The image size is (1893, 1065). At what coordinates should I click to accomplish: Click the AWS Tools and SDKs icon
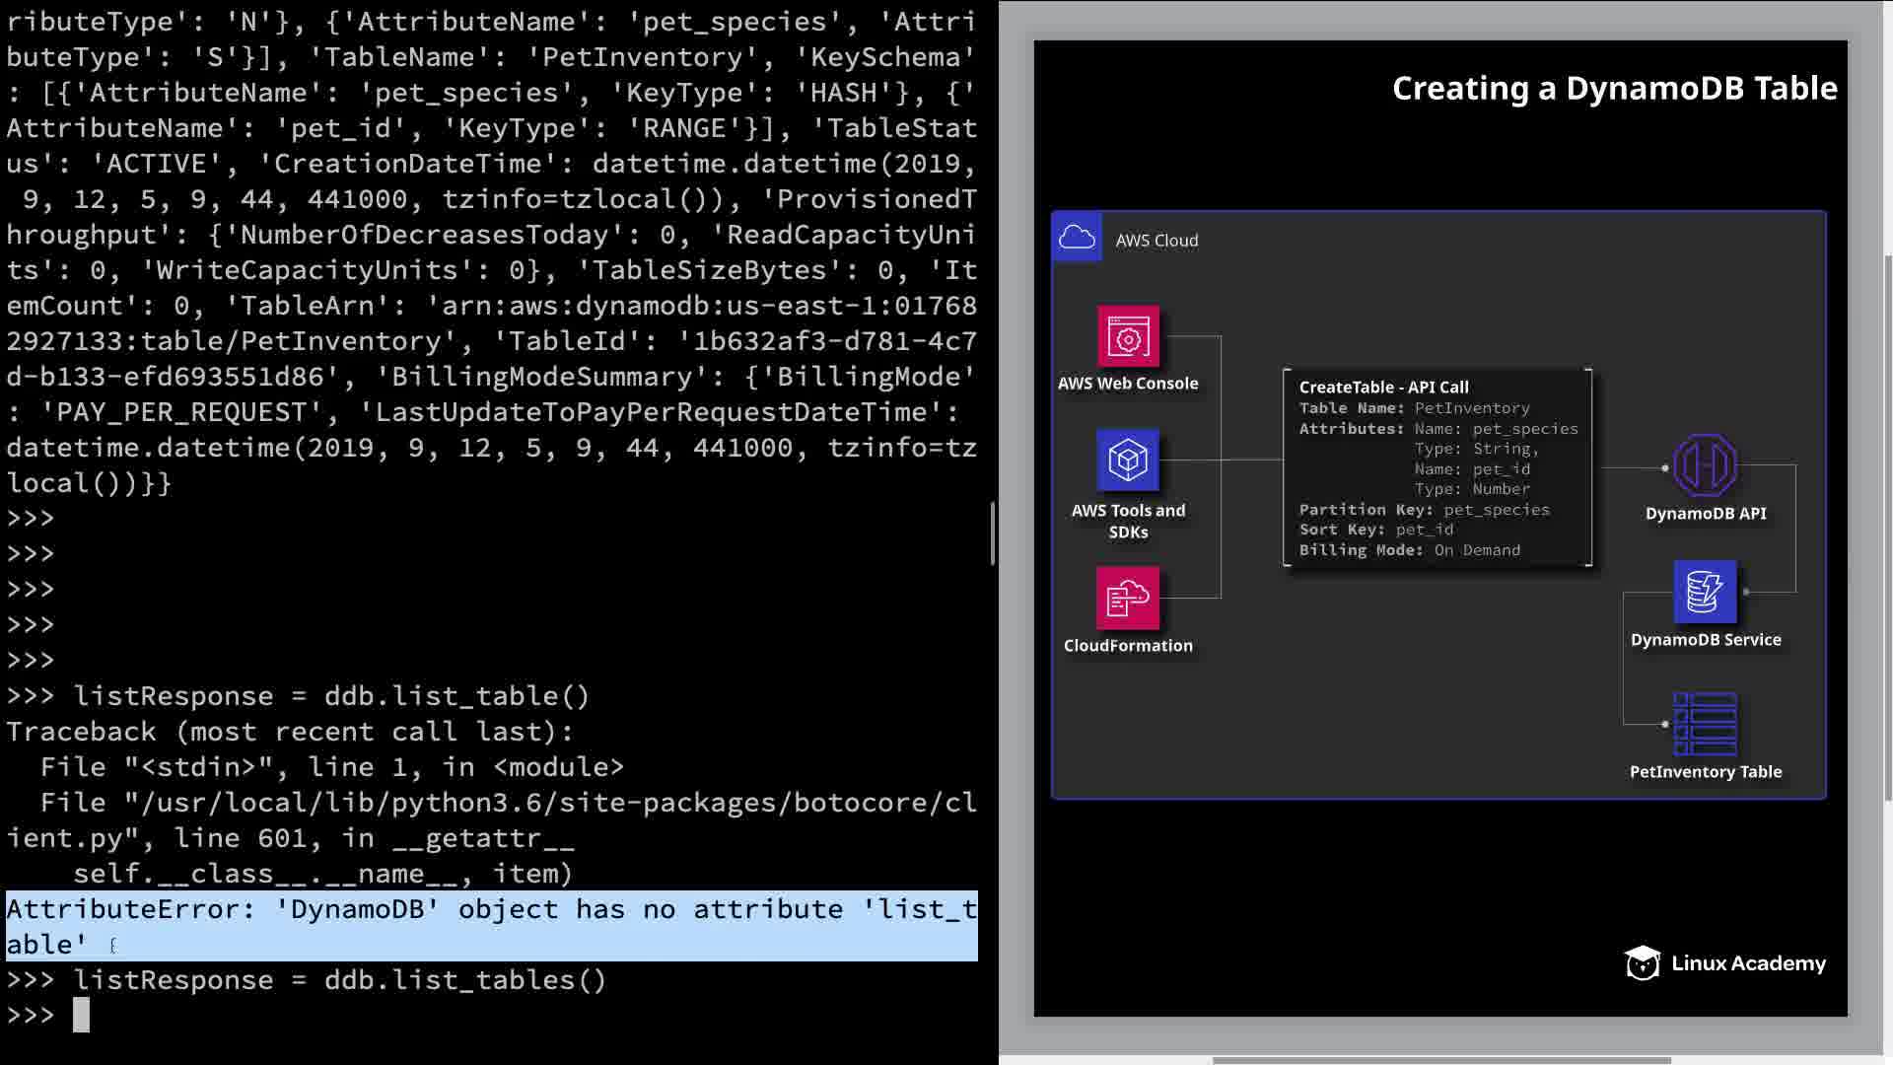click(x=1128, y=460)
